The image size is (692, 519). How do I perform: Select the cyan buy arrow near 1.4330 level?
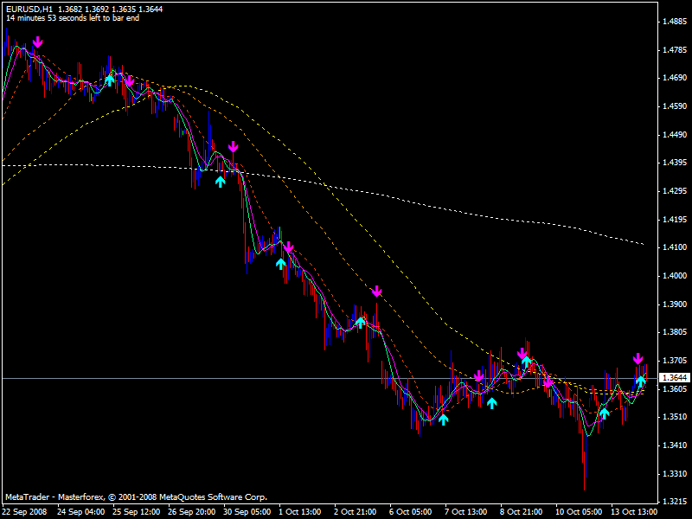[x=220, y=182]
